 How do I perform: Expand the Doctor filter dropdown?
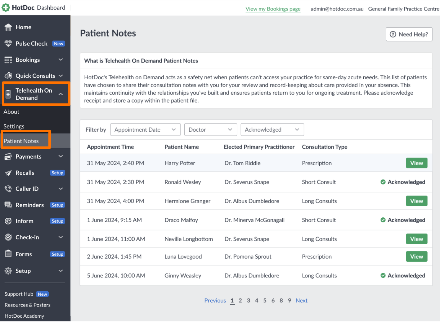click(210, 129)
